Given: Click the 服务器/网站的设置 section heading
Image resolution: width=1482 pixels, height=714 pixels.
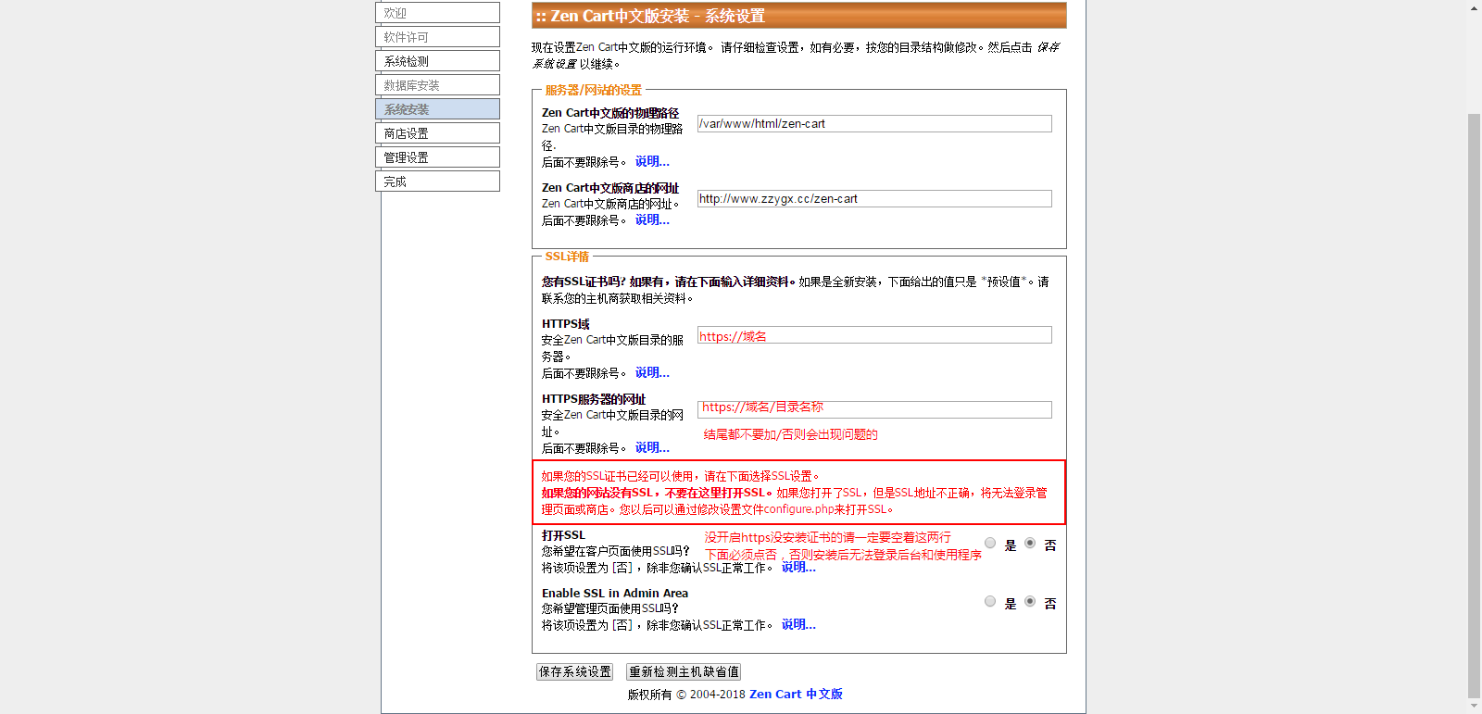Looking at the screenshot, I should point(594,90).
